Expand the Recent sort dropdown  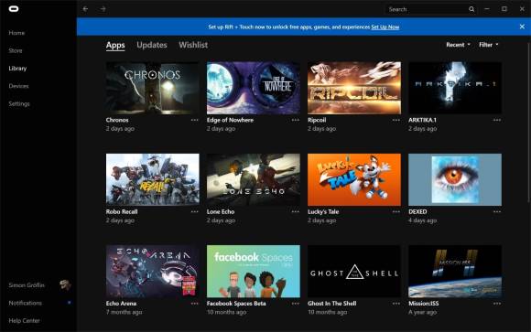click(x=458, y=45)
